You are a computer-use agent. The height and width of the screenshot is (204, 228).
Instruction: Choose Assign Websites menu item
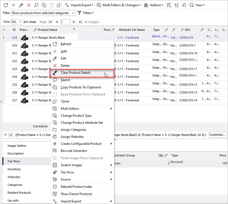[x=82, y=137]
